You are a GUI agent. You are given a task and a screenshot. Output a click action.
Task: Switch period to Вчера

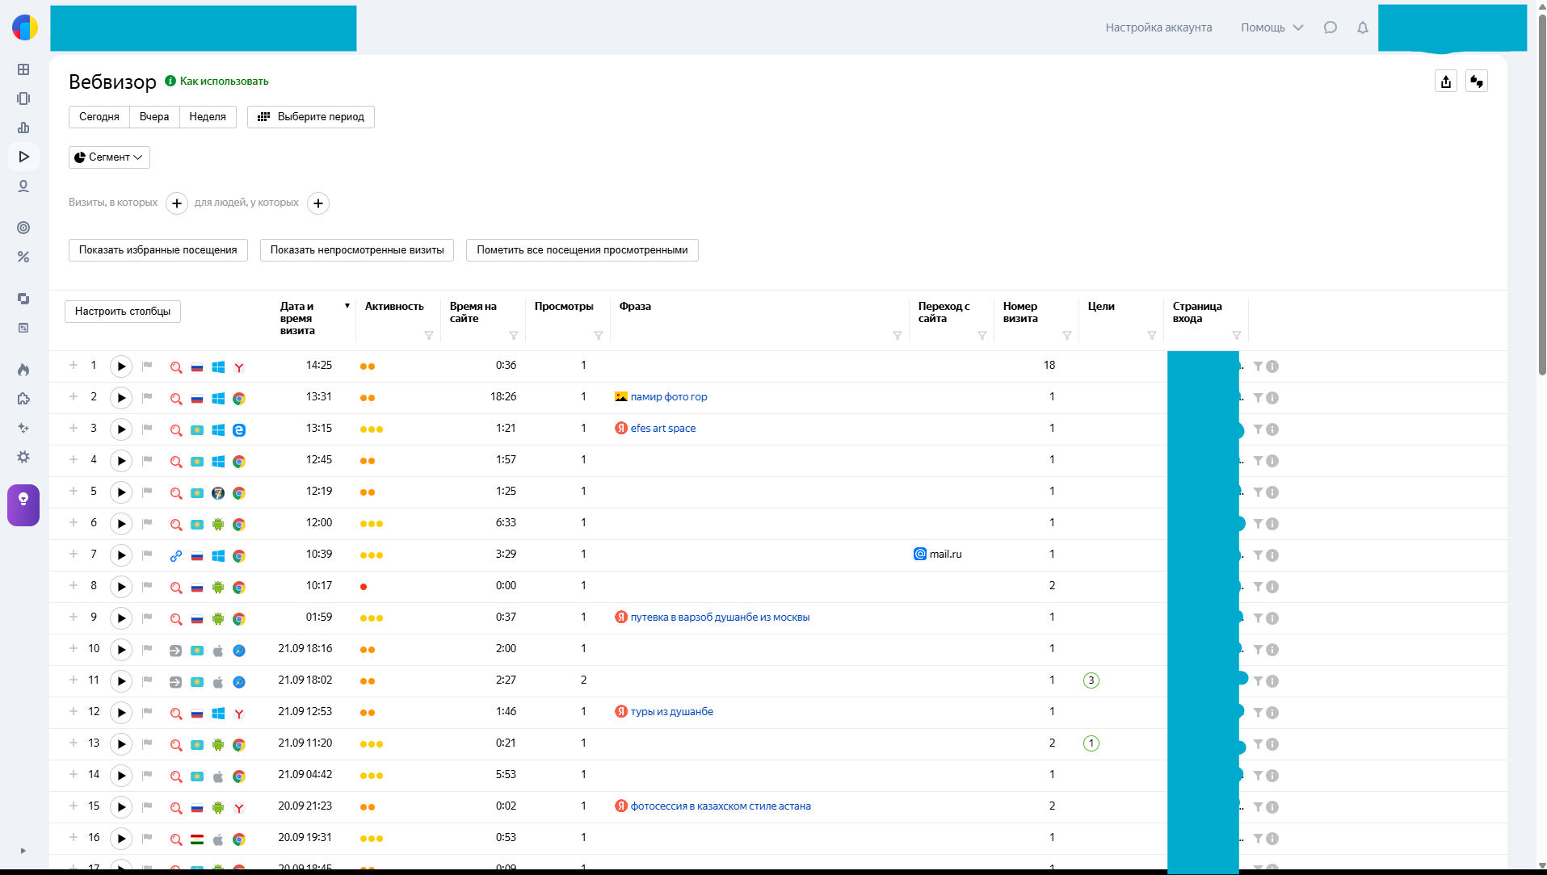[x=153, y=117]
